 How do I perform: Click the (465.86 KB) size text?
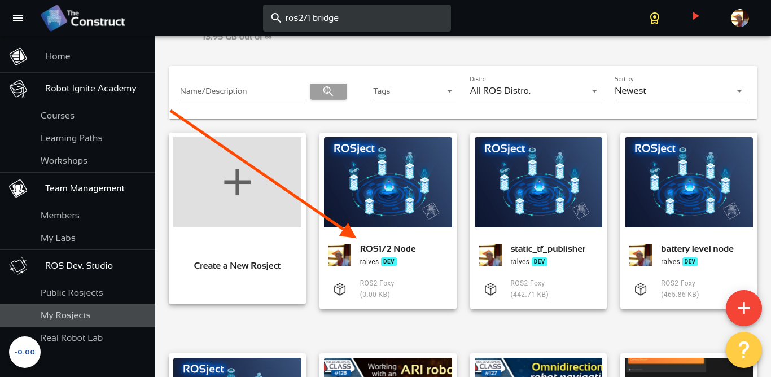(x=680, y=295)
